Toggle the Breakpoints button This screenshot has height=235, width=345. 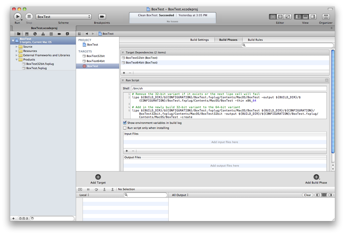click(x=102, y=17)
